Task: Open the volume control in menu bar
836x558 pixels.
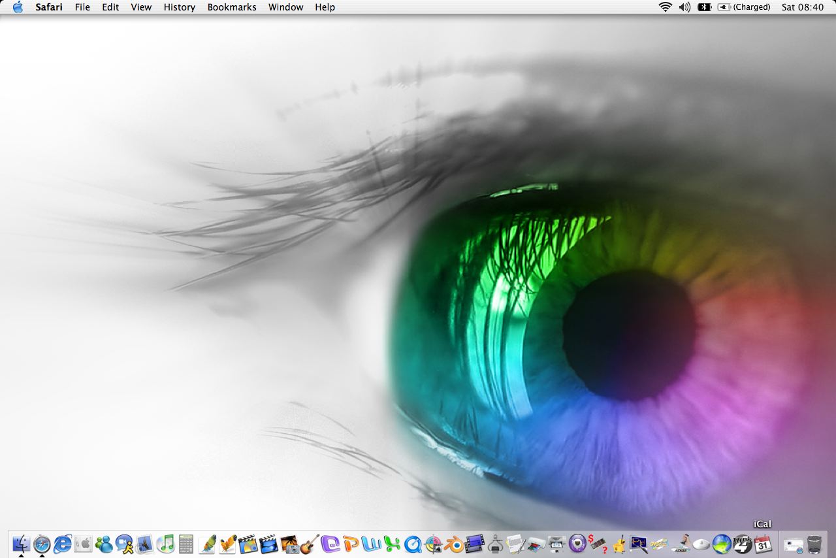Action: pyautogui.click(x=684, y=7)
